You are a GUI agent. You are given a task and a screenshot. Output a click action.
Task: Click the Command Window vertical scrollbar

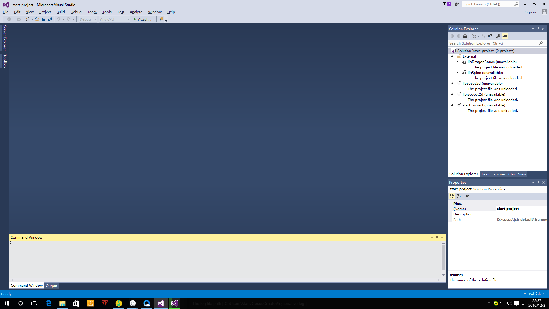[443, 257]
